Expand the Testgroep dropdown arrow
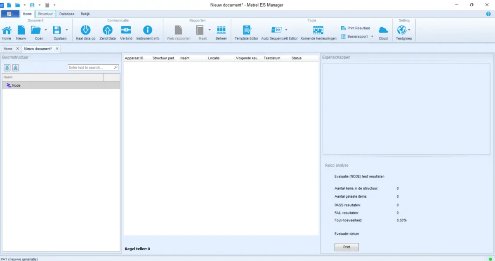Image resolution: width=495 pixels, height=261 pixels. pos(409,30)
